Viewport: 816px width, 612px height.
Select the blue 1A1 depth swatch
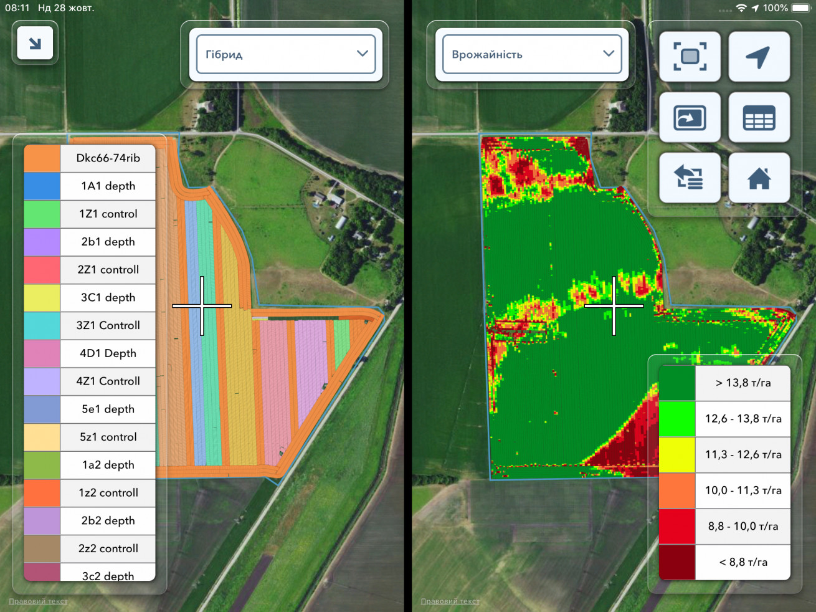(x=42, y=186)
